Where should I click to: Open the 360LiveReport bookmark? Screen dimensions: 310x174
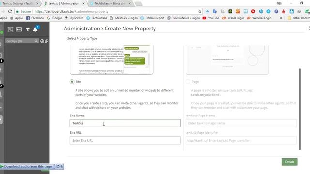click(x=153, y=18)
